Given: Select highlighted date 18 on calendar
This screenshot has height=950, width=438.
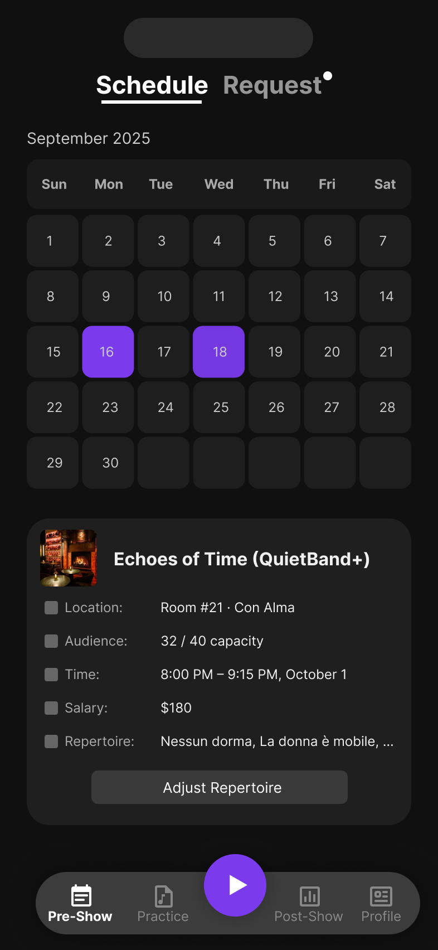Looking at the screenshot, I should pos(218,352).
